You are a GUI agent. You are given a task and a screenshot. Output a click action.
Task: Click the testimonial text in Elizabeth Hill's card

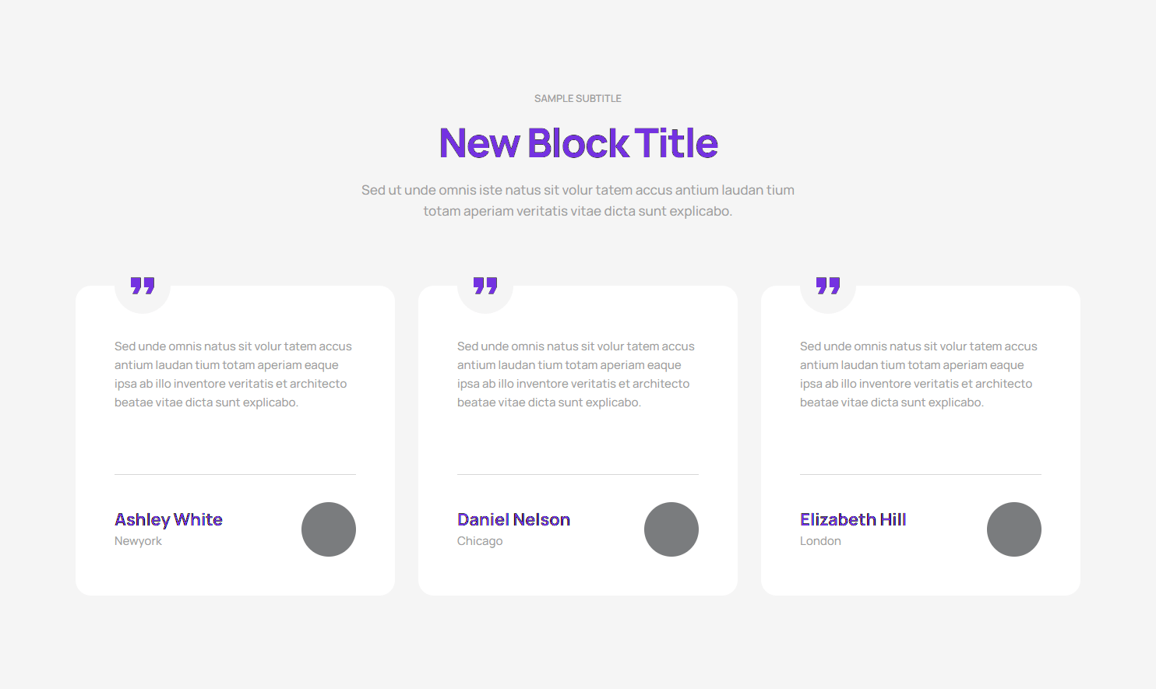pos(918,374)
